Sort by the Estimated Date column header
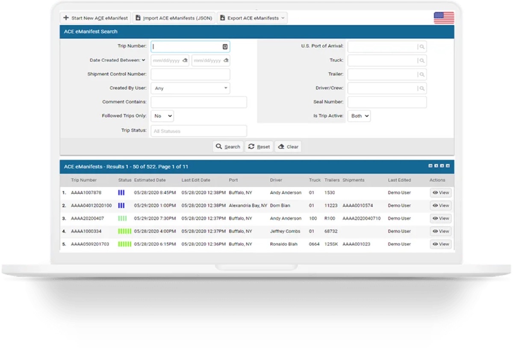The width and height of the screenshot is (513, 352). point(150,180)
